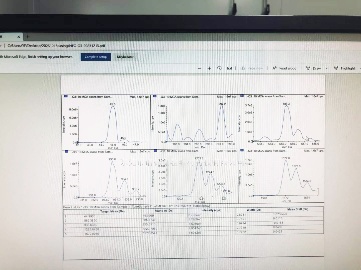Select the Draw pen tool
The height and width of the screenshot is (270, 361).
[x=313, y=68]
